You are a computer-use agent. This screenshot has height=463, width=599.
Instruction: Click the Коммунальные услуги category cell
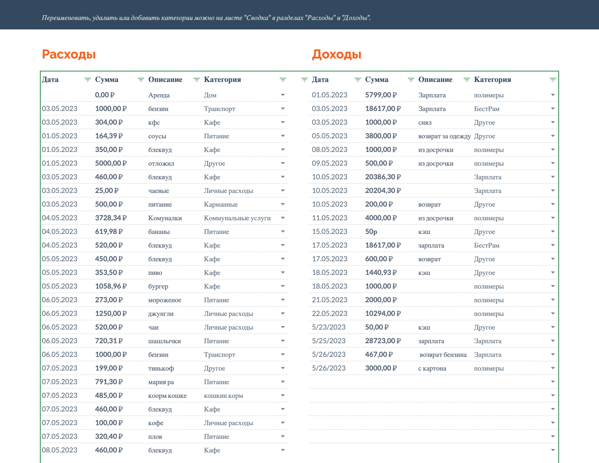pos(237,218)
